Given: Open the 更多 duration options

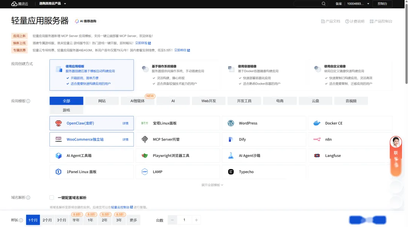Looking at the screenshot, I should [x=133, y=220].
